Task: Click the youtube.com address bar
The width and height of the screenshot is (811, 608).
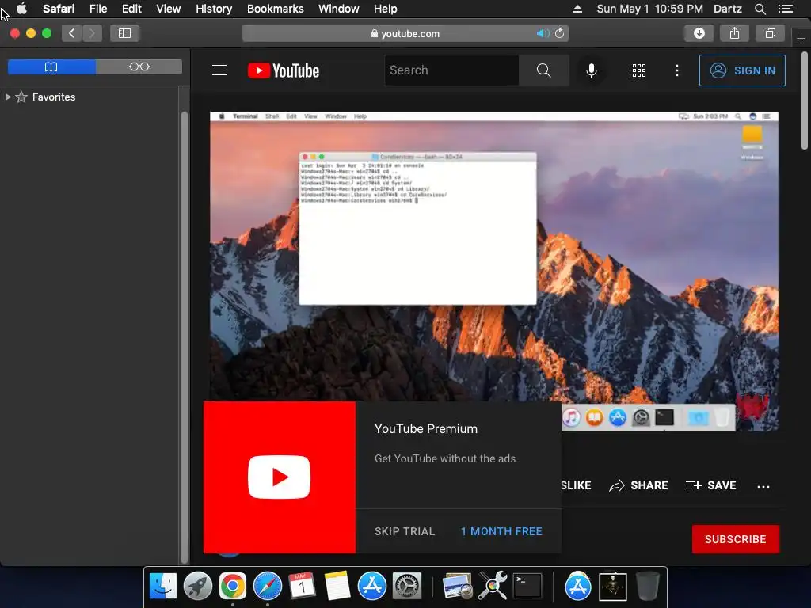Action: coord(405,33)
